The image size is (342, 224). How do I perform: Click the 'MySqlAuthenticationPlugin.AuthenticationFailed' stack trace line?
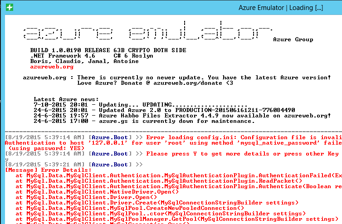pyautogui.click(x=179, y=175)
